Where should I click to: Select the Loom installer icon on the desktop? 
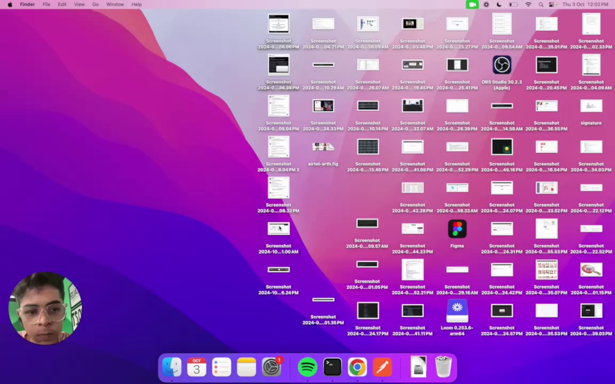[x=457, y=310]
